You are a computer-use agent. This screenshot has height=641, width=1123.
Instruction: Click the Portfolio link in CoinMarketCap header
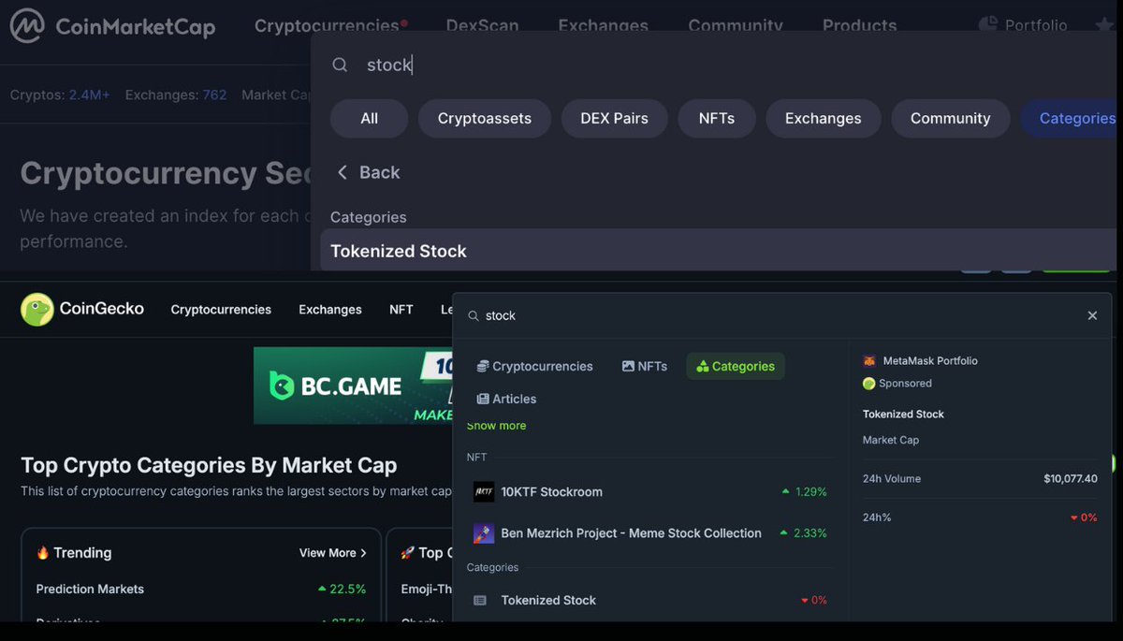[x=1036, y=25]
